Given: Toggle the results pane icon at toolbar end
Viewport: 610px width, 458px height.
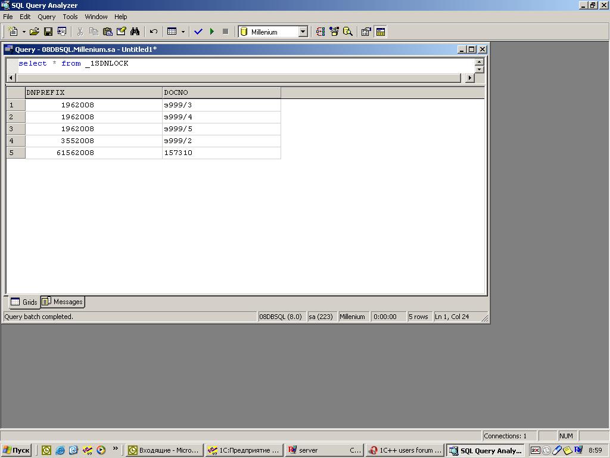Looking at the screenshot, I should point(381,32).
